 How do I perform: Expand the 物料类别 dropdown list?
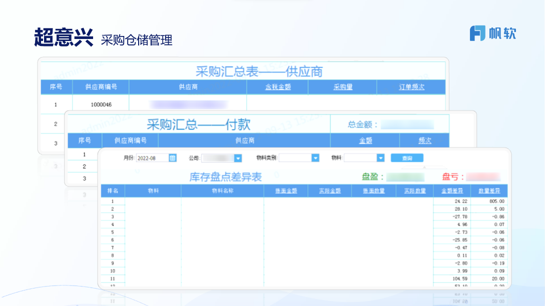coord(315,158)
